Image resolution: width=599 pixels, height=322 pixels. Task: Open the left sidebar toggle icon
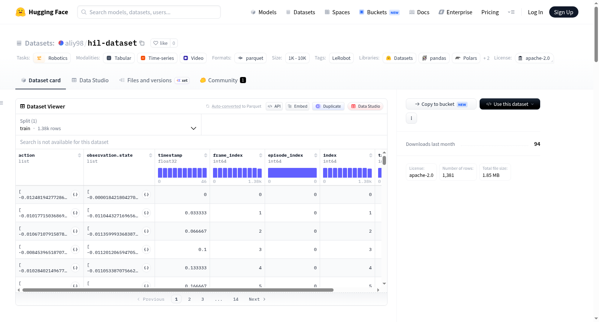point(1,103)
